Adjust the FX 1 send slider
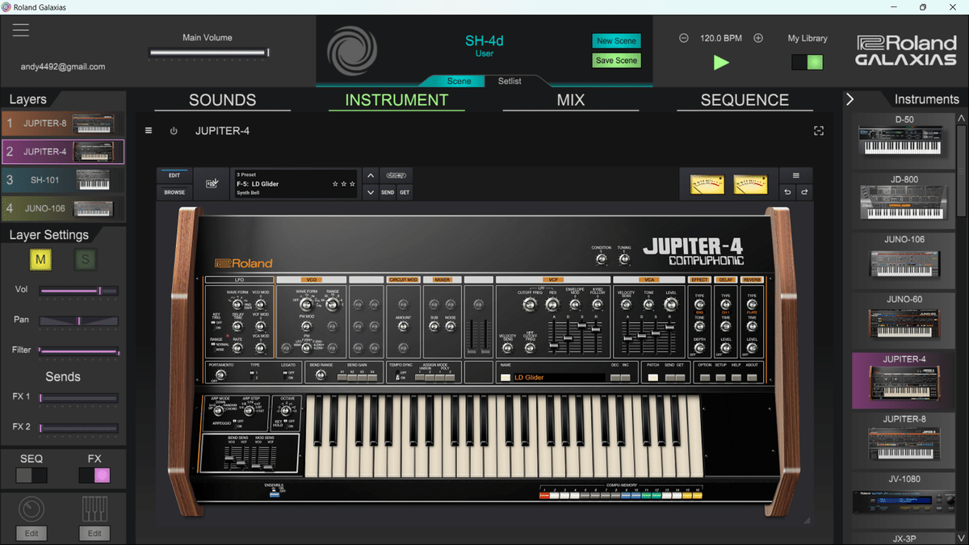This screenshot has height=545, width=969. point(79,398)
